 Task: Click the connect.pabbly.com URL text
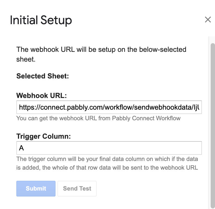pos(72,107)
